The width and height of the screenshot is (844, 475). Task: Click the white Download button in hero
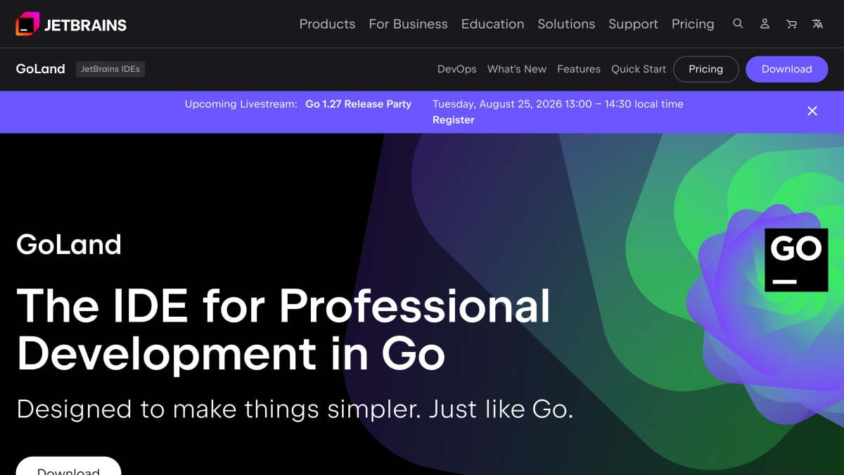click(x=68, y=466)
